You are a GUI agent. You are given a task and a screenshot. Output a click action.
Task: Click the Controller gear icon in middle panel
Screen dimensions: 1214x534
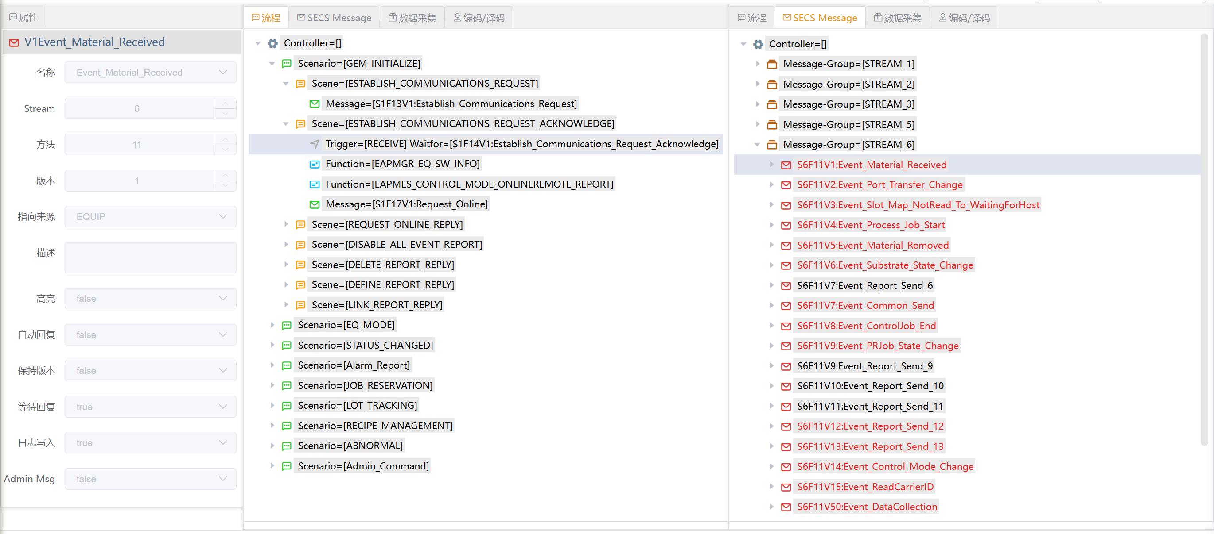[272, 43]
